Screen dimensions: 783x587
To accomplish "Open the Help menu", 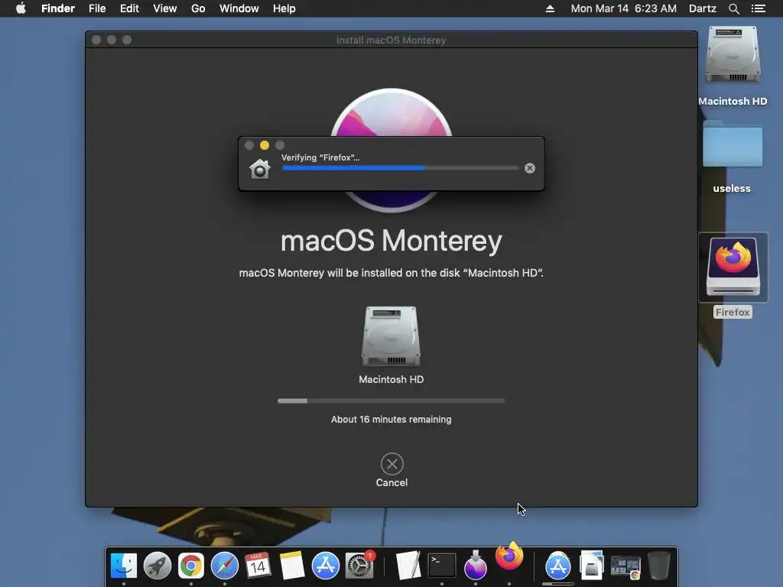I will [x=284, y=8].
